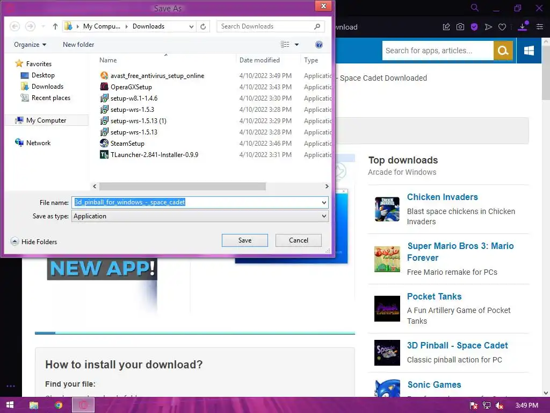Screen dimensions: 550x413
Task: Click Cancel button in Save As dialog
Action: [299, 240]
